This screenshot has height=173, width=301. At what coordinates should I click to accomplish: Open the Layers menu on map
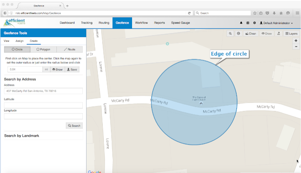coord(291,33)
